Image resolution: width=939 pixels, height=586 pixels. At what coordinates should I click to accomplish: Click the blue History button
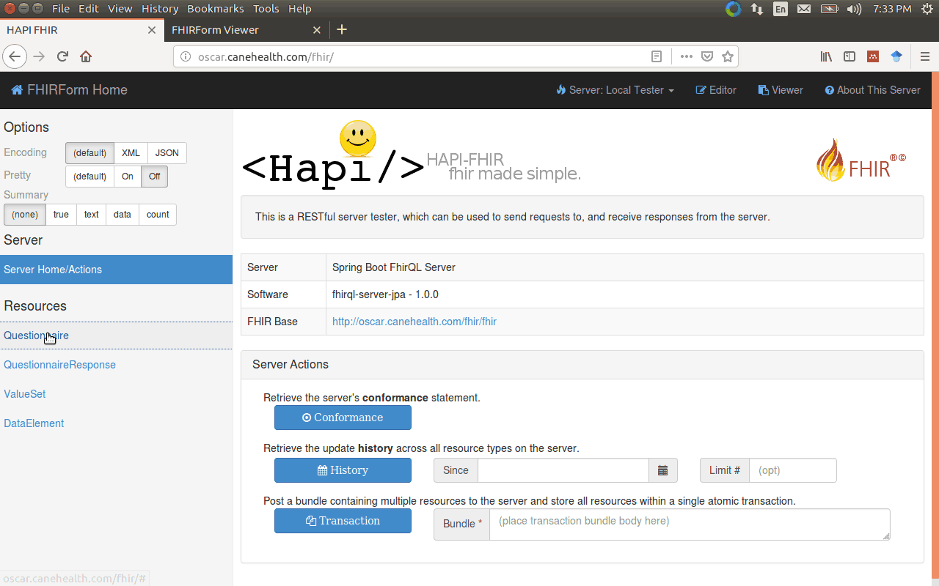pyautogui.click(x=343, y=470)
